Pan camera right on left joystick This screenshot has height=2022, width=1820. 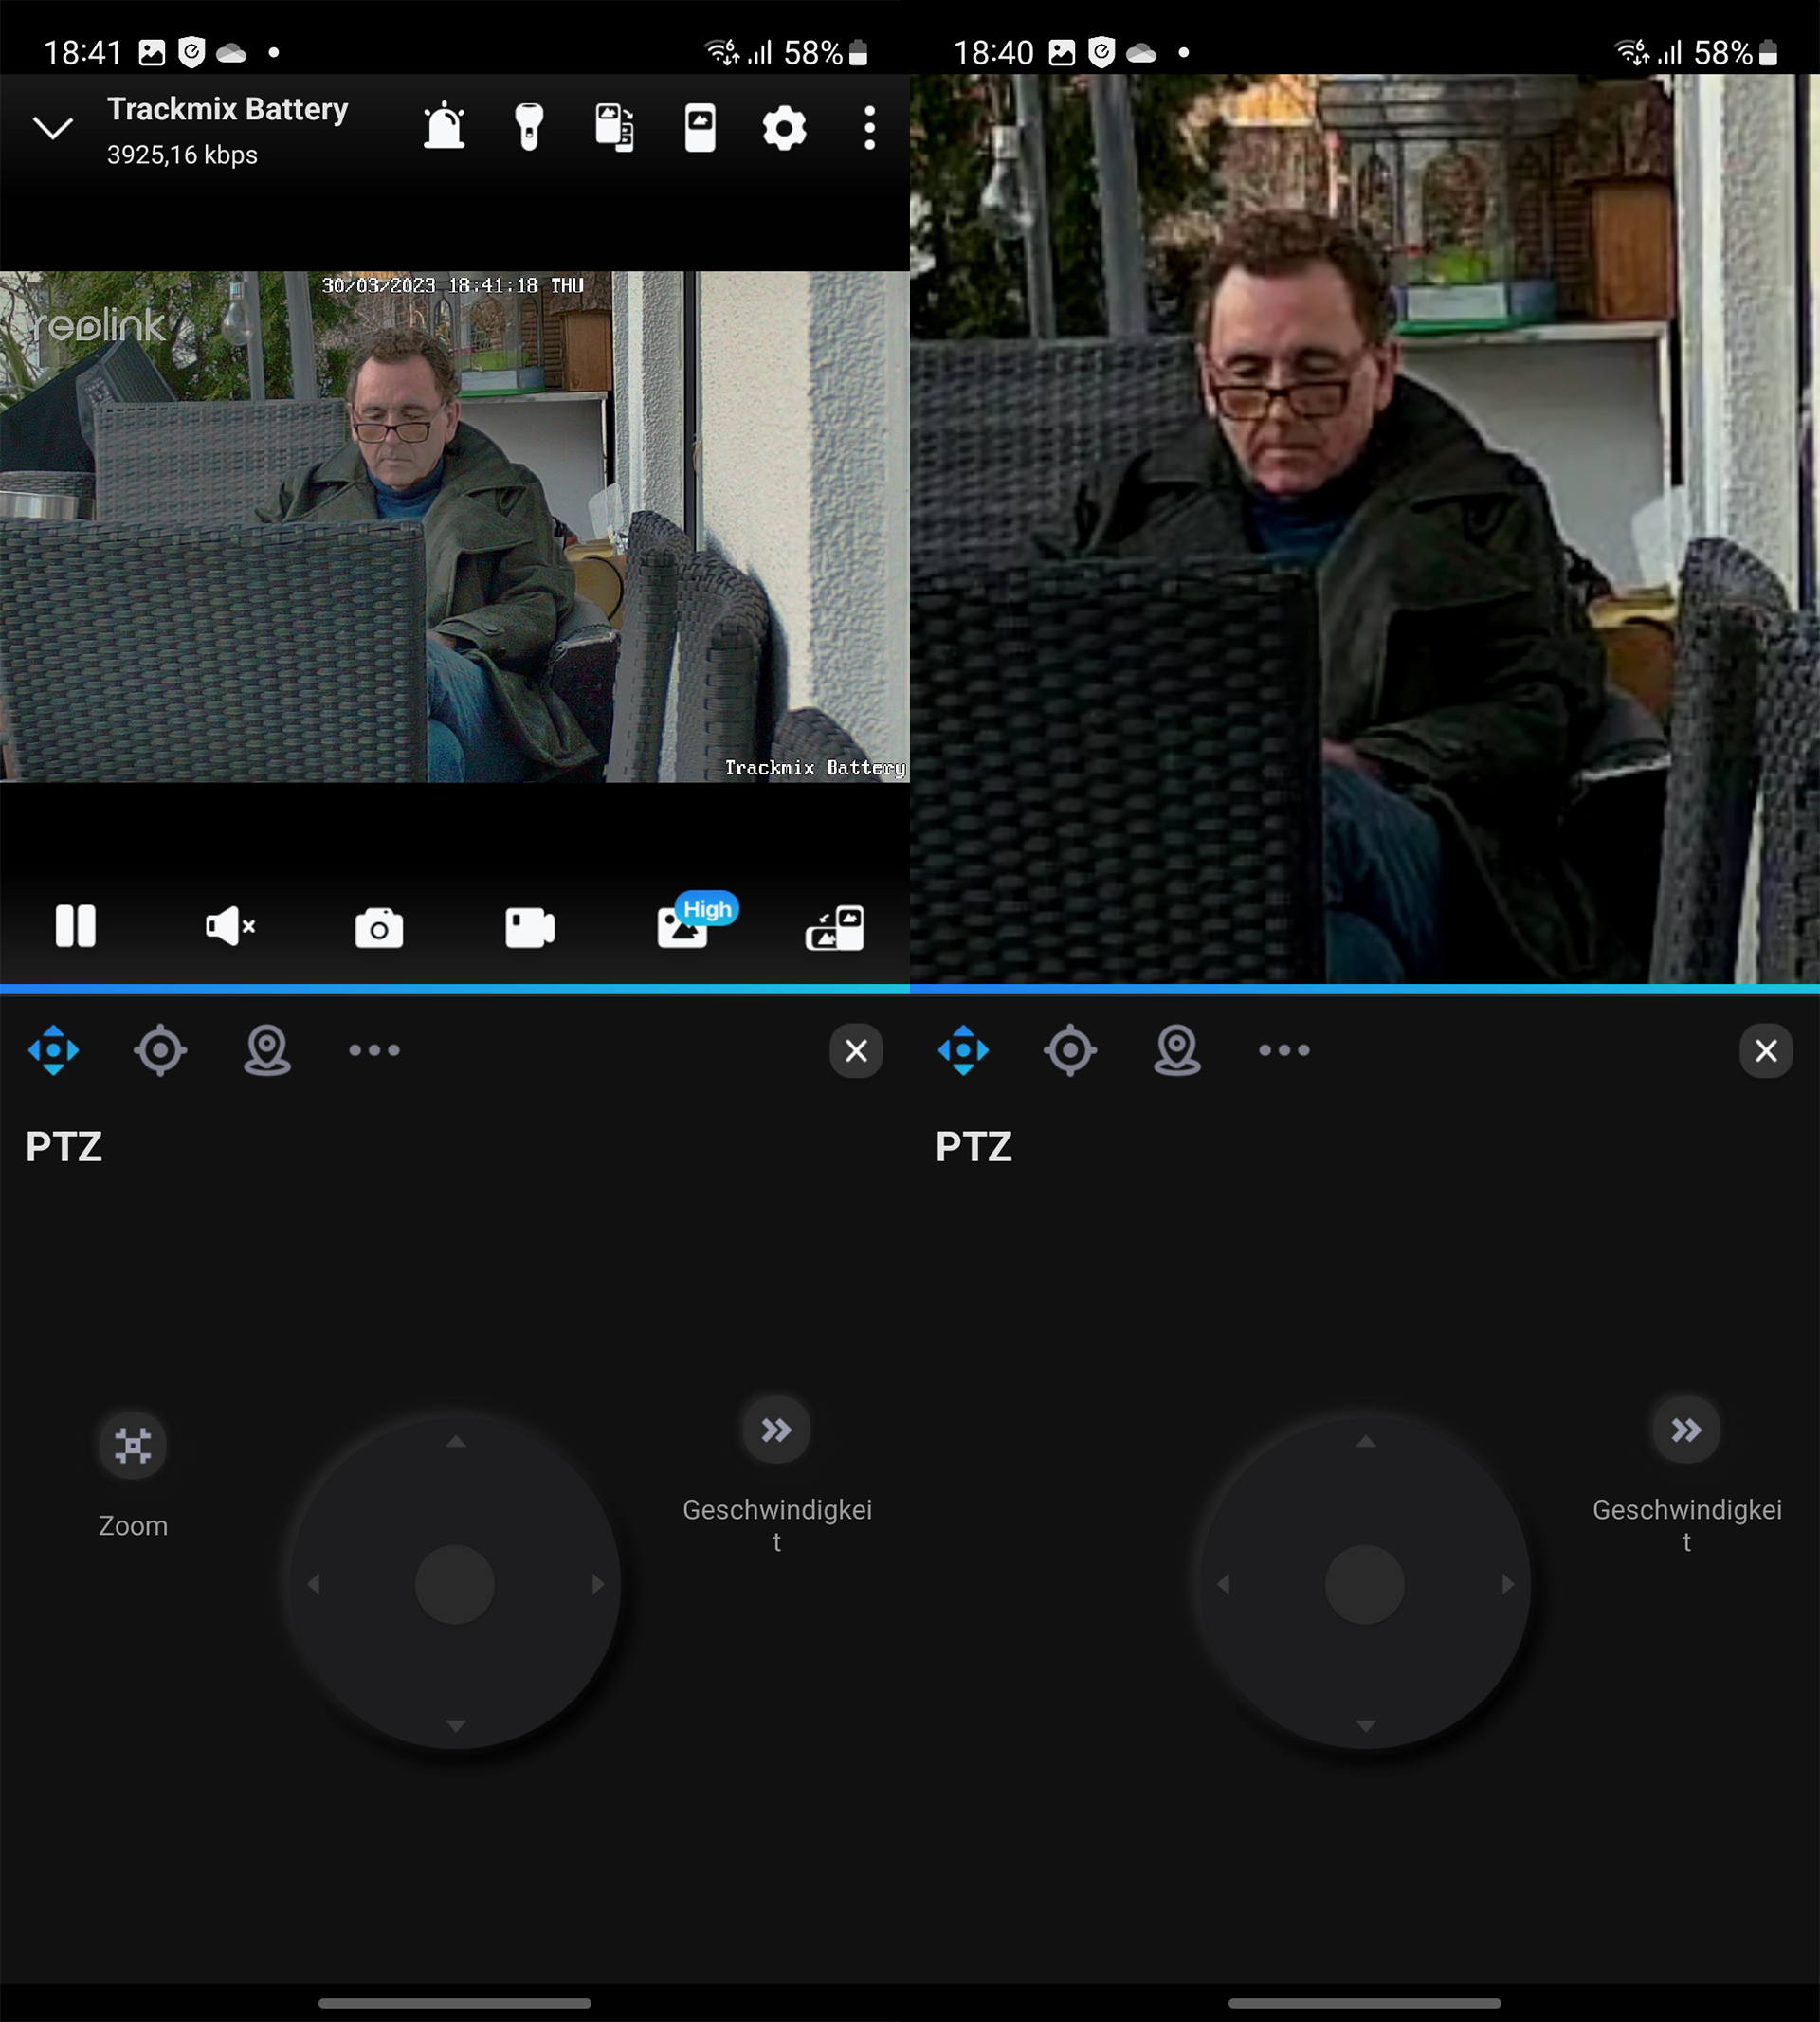point(598,1584)
